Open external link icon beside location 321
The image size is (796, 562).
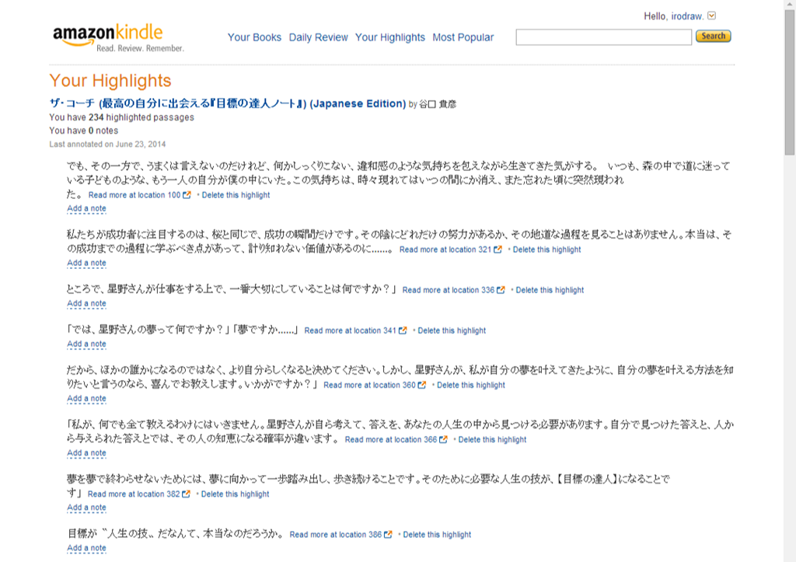tap(498, 250)
